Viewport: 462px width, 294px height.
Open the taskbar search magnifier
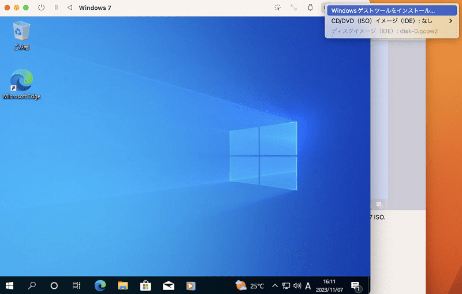tap(32, 285)
